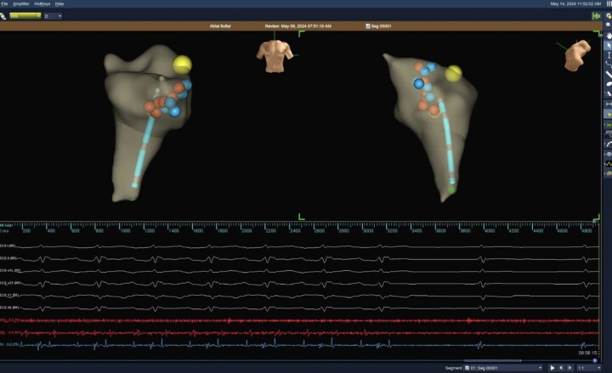Step forward one frame in playback
The image size is (612, 373).
click(569, 368)
